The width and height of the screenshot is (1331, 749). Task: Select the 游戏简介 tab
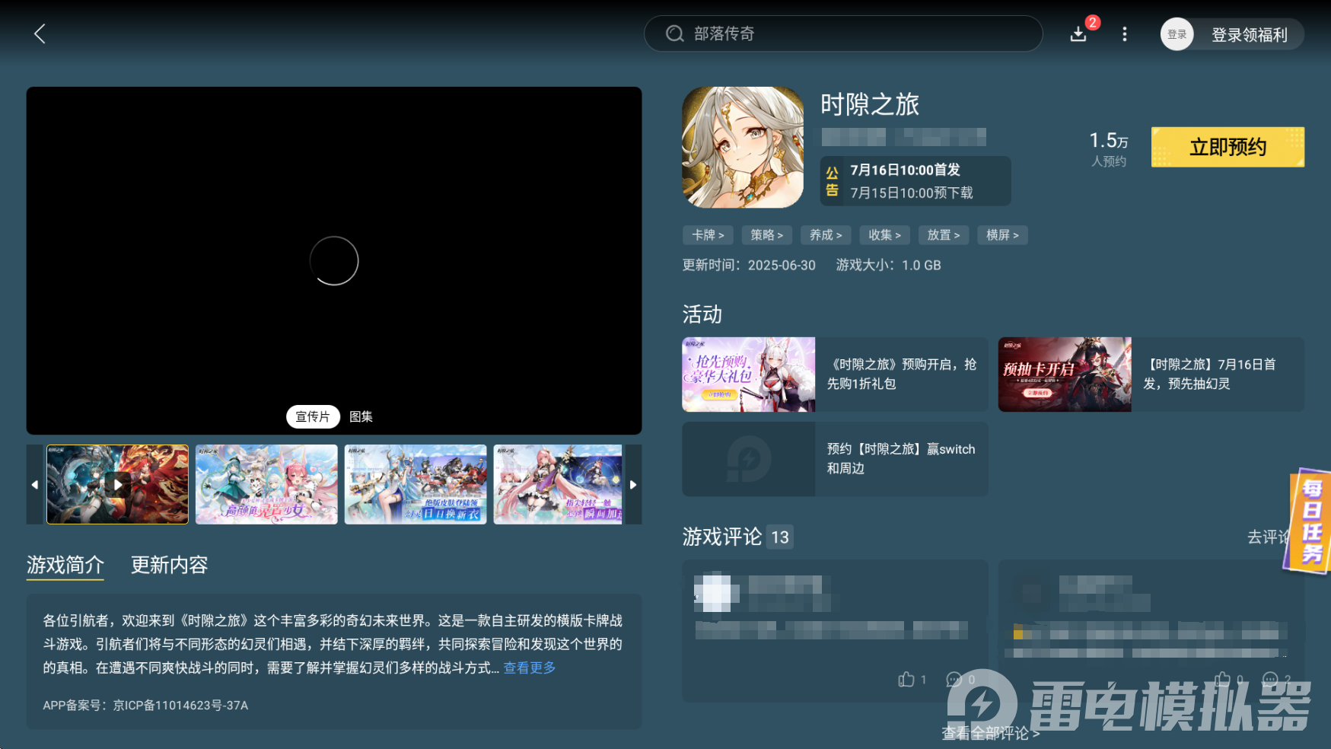pyautogui.click(x=65, y=566)
